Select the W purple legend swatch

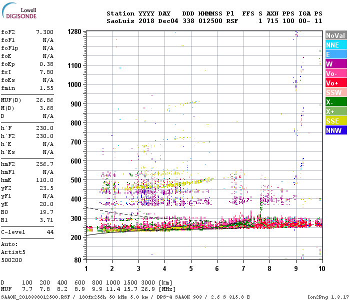click(336, 64)
